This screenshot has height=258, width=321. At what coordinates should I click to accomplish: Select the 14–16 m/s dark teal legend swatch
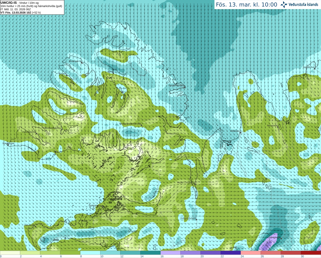tap(150, 253)
